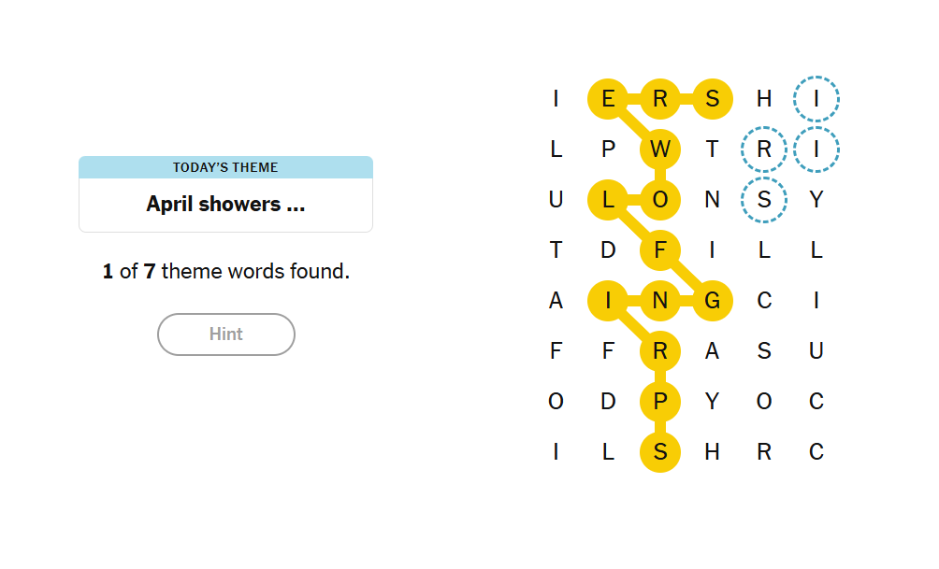Select the yellow highlighted F letter
The image size is (939, 569).
tap(660, 250)
